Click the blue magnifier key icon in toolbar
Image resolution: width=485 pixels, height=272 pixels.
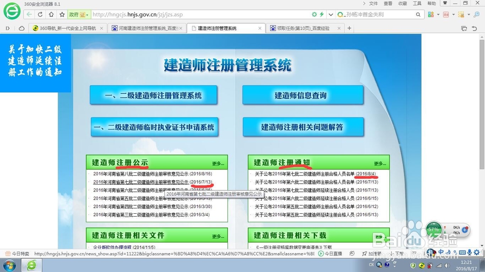(476, 14)
